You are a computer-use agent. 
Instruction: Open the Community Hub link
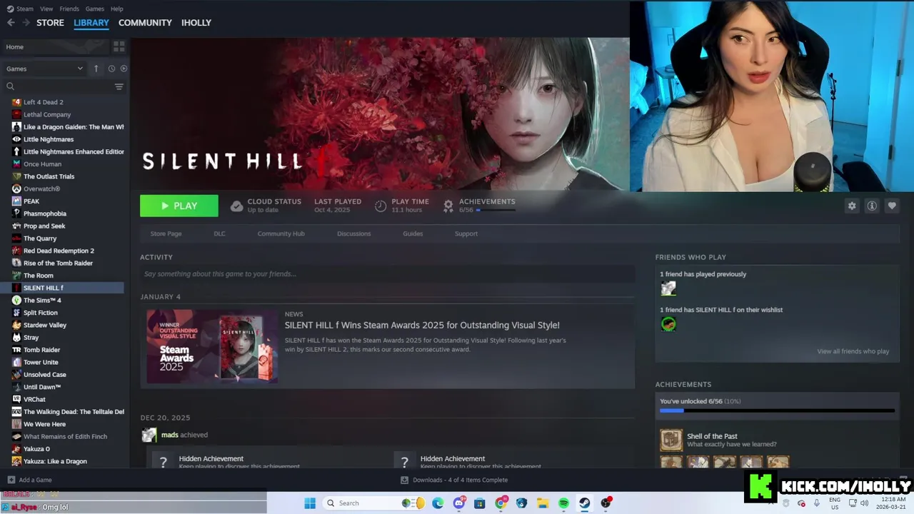pyautogui.click(x=281, y=233)
